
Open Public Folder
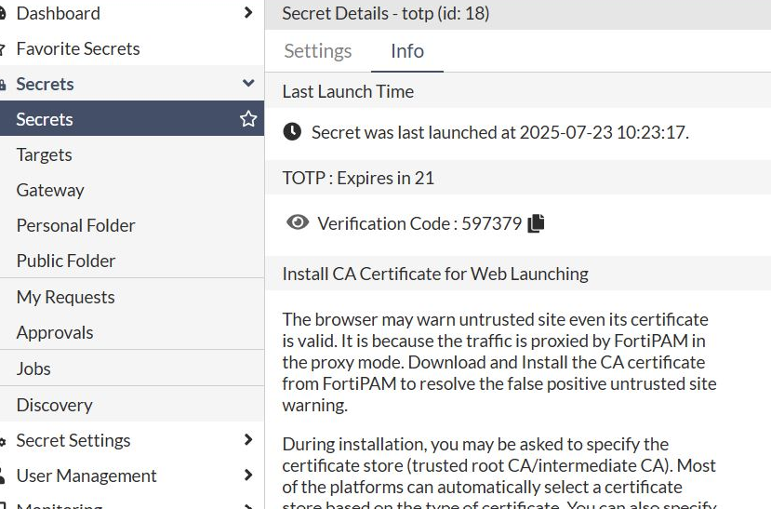pyautogui.click(x=66, y=261)
